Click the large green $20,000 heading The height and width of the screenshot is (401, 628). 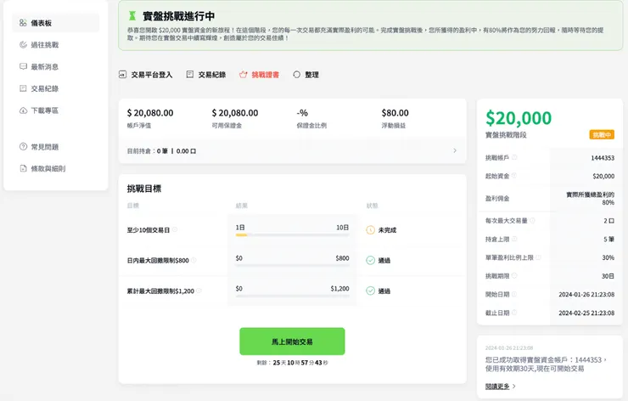(519, 118)
